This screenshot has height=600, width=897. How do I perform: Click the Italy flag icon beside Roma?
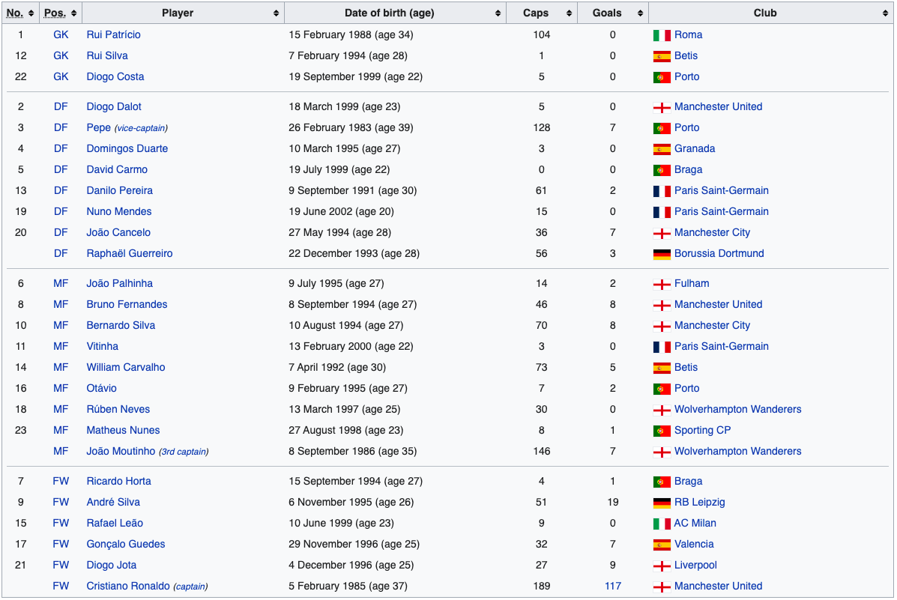(662, 35)
